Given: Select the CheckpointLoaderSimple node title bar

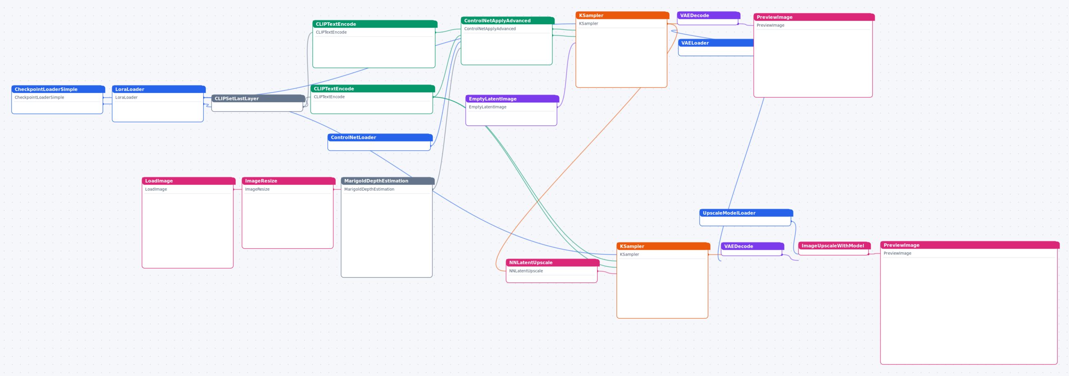Looking at the screenshot, I should (58, 89).
